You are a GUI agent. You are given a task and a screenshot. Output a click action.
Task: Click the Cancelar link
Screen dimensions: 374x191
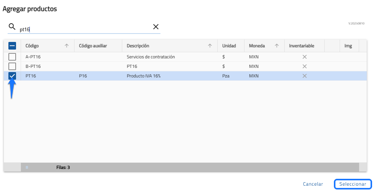313,184
